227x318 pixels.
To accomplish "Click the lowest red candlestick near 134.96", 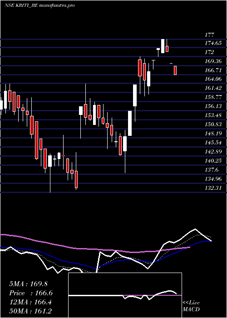I will click(76, 179).
